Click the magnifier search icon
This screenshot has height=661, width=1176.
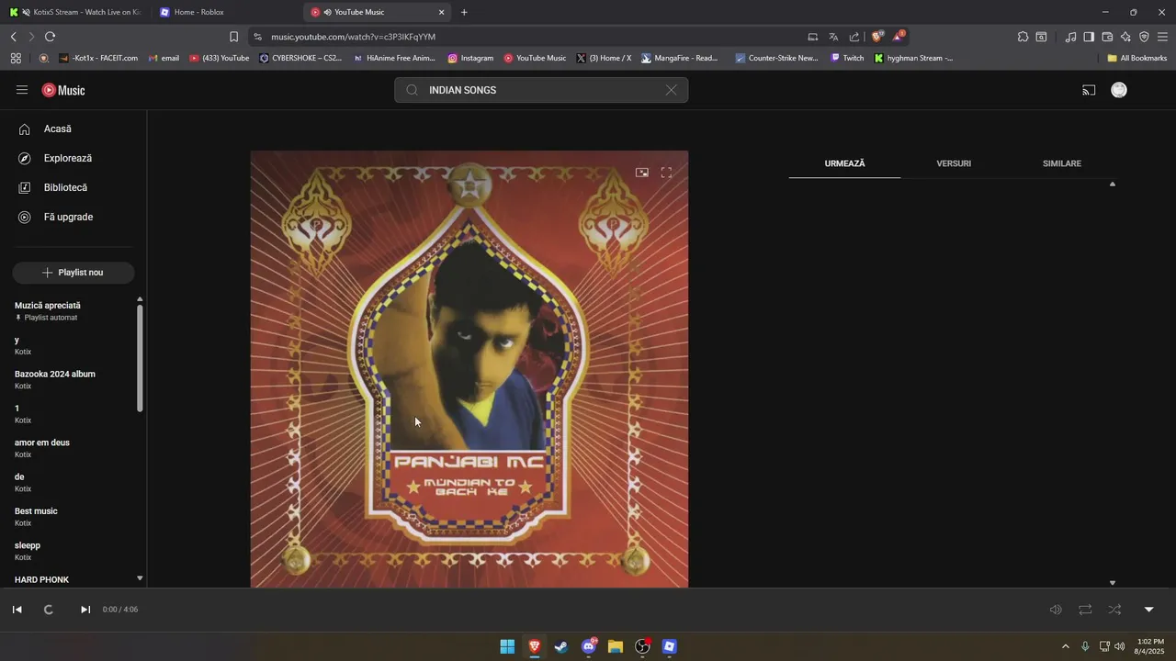click(x=412, y=90)
